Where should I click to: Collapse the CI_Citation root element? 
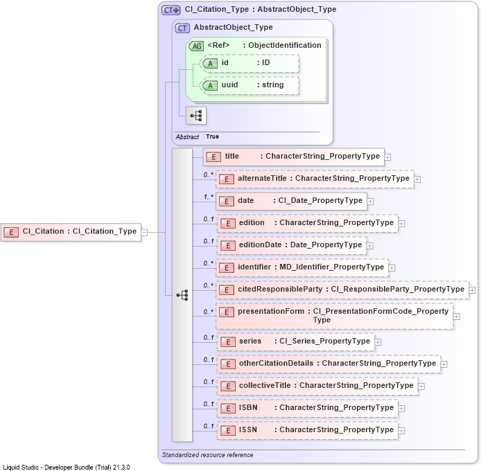144,233
